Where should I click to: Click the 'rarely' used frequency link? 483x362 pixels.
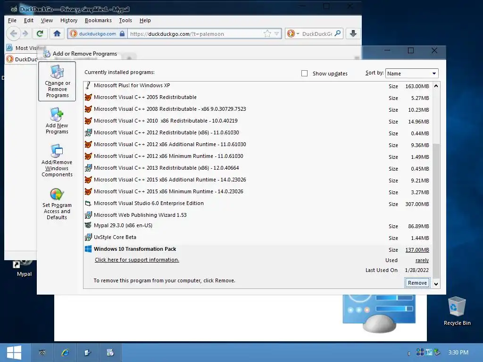[x=422, y=260]
